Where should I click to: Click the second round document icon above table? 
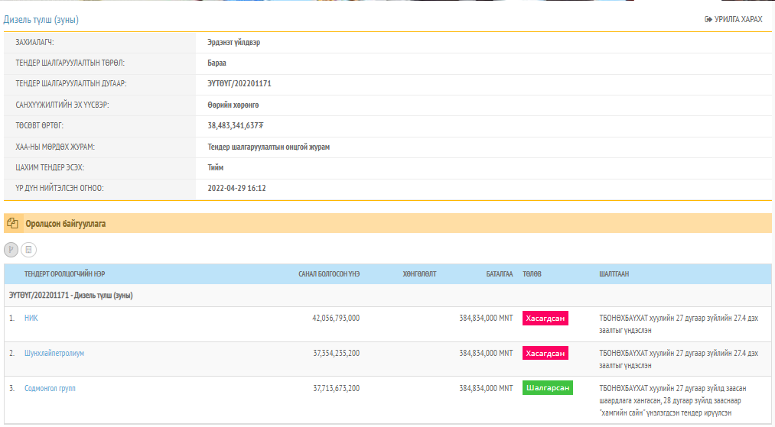click(28, 249)
